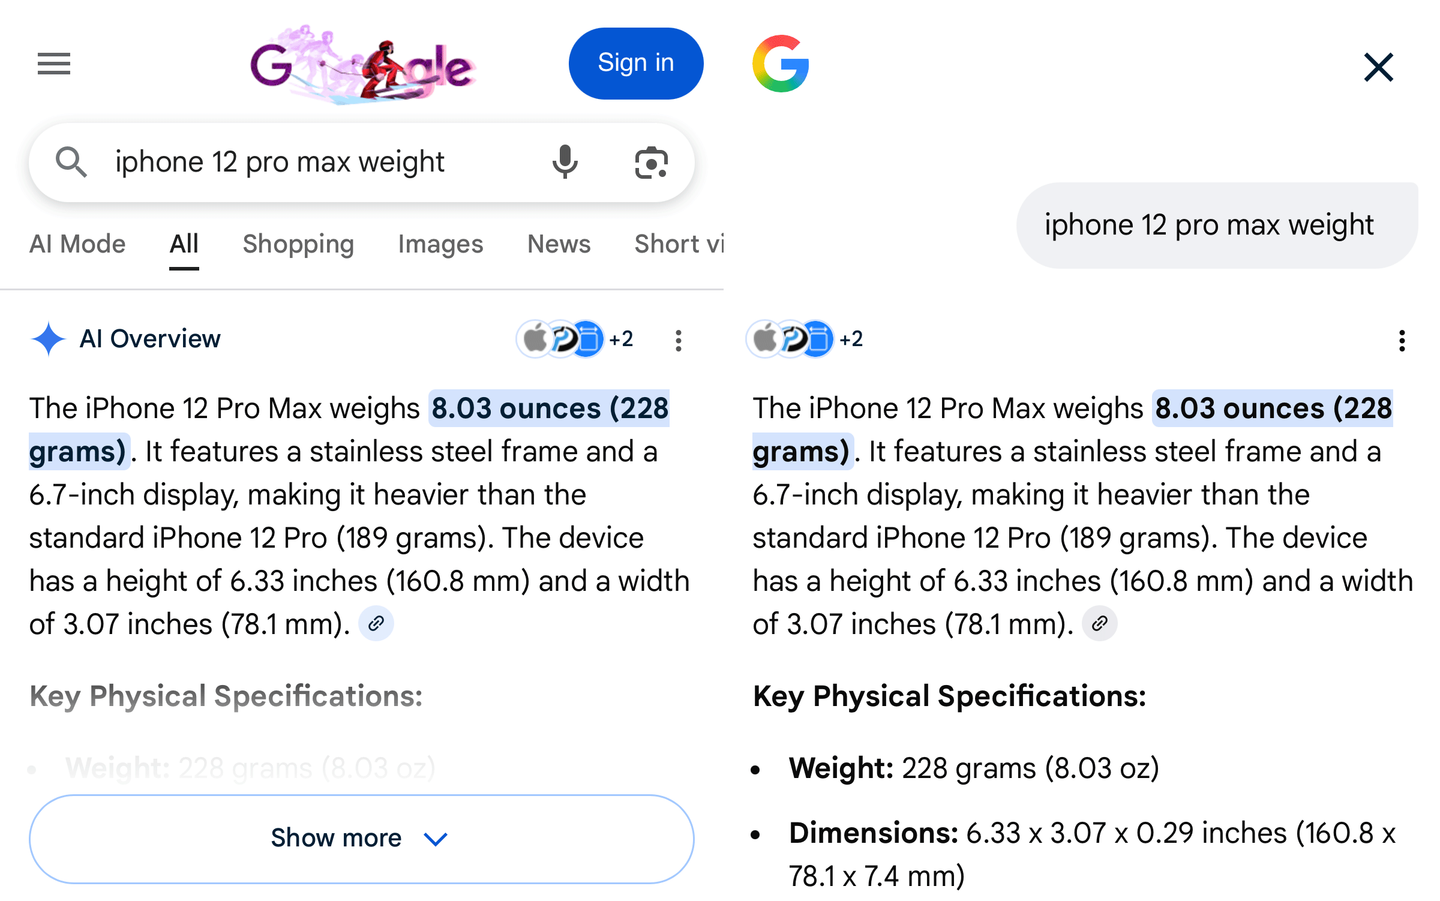Open right panel source icons +2
This screenshot has width=1440, height=901.
point(804,339)
